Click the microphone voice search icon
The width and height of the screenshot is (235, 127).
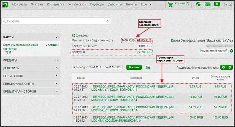point(108,21)
